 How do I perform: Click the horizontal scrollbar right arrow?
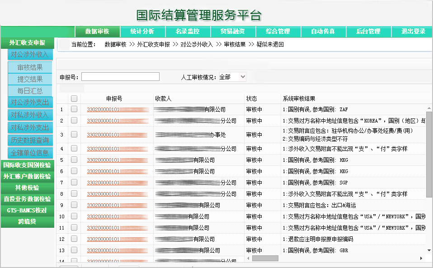(421, 259)
